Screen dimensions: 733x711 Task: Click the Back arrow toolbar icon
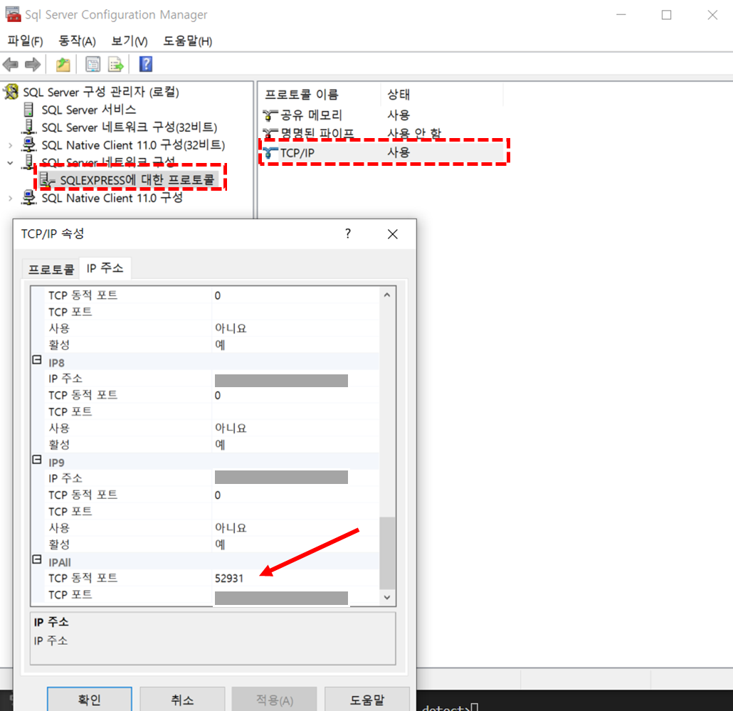point(11,65)
